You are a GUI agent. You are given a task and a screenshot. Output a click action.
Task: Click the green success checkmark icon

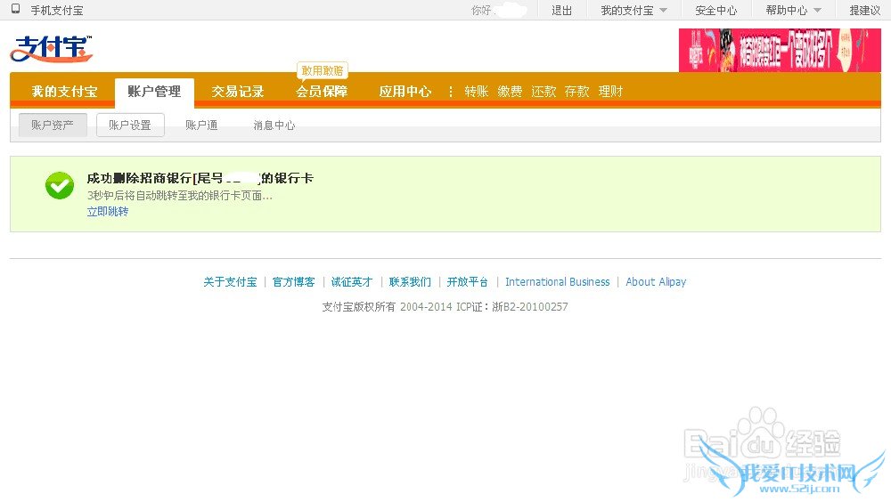pos(60,186)
